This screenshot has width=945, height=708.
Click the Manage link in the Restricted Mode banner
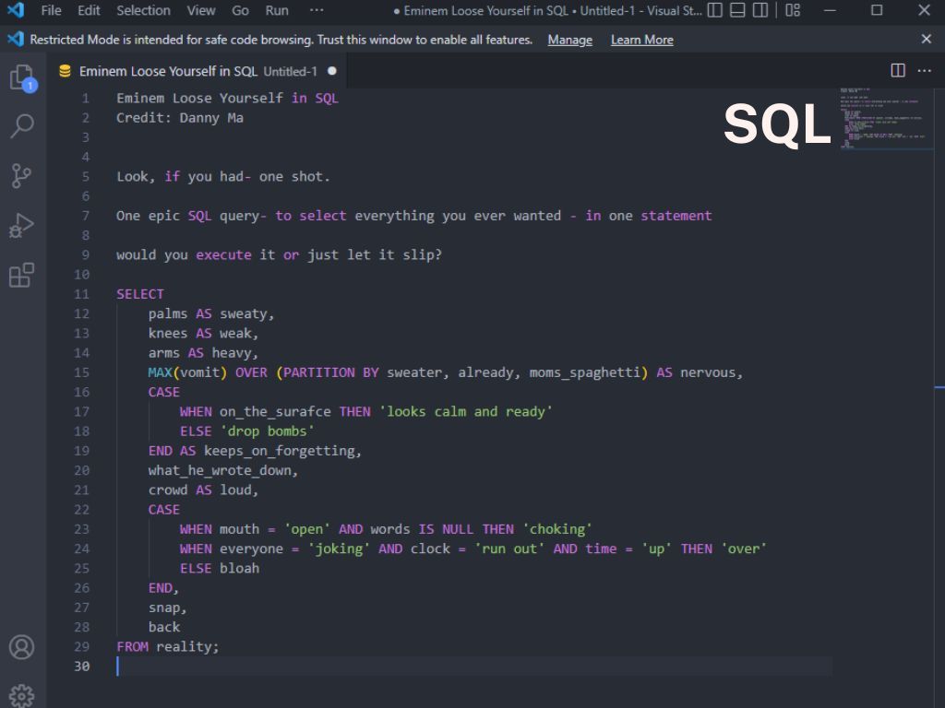[569, 40]
